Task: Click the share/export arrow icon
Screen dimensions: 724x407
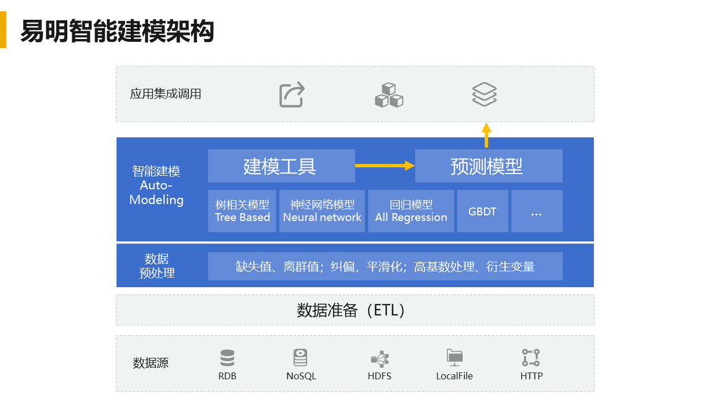Action: click(x=292, y=94)
